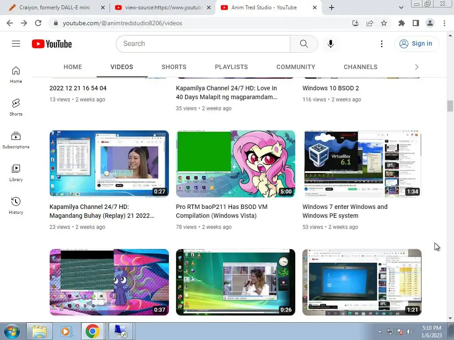This screenshot has height=340, width=454.
Task: Open video titled 2022 12 21 16 54 04
Action: click(78, 88)
